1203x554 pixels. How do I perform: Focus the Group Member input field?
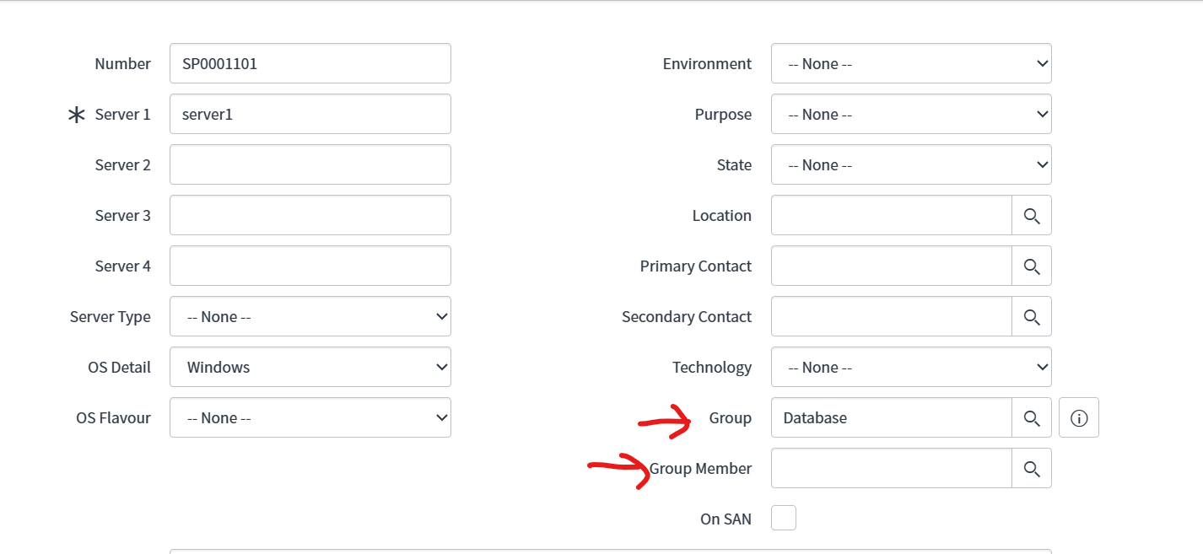[x=892, y=468]
